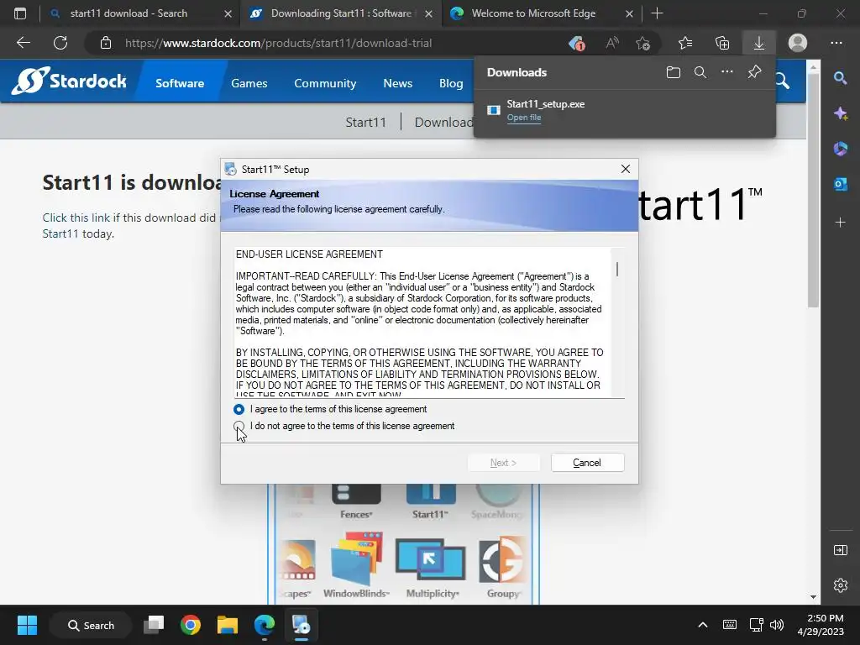
Task: Open clock and date in tray
Action: click(821, 625)
